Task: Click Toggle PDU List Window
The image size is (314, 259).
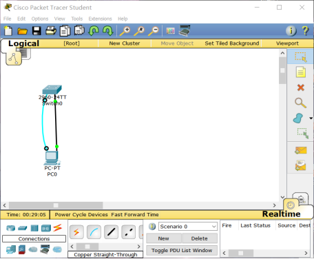Action: pos(182,251)
